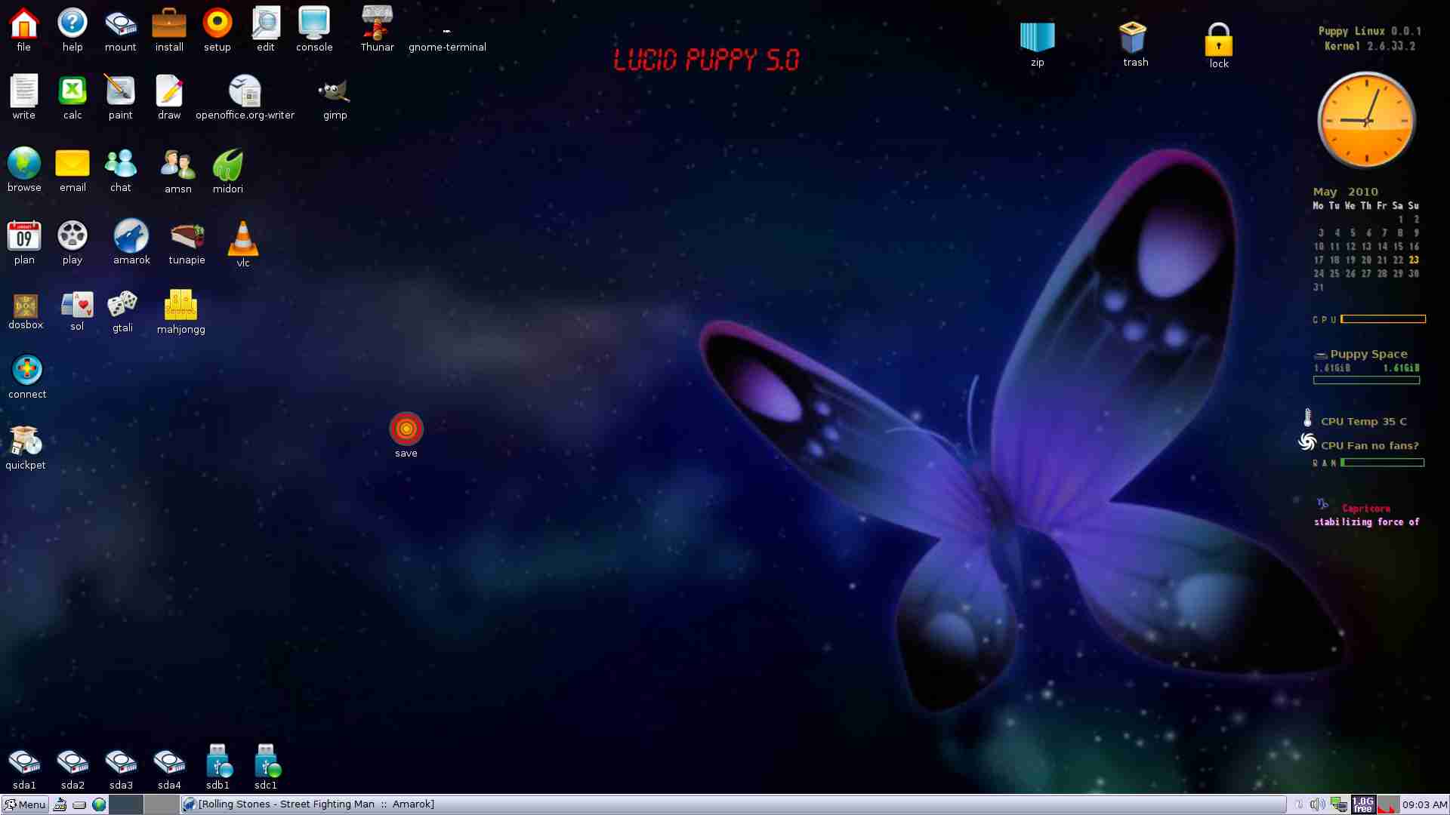Click date 23 in May calendar
Viewport: 1450px width, 815px height.
[1414, 260]
